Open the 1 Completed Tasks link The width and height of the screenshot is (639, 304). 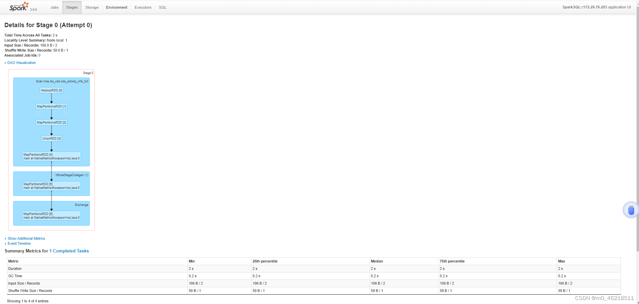pyautogui.click(x=69, y=251)
